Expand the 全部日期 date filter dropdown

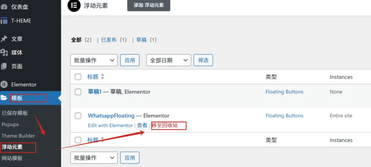(169, 60)
